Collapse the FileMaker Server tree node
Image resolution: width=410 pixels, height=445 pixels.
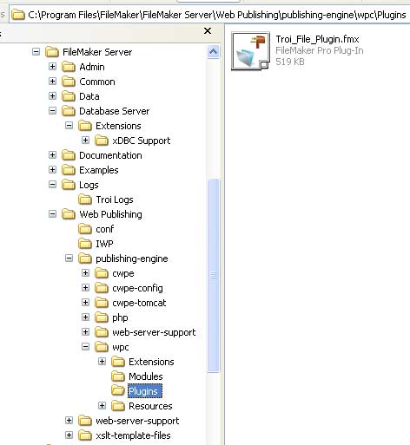tap(36, 52)
